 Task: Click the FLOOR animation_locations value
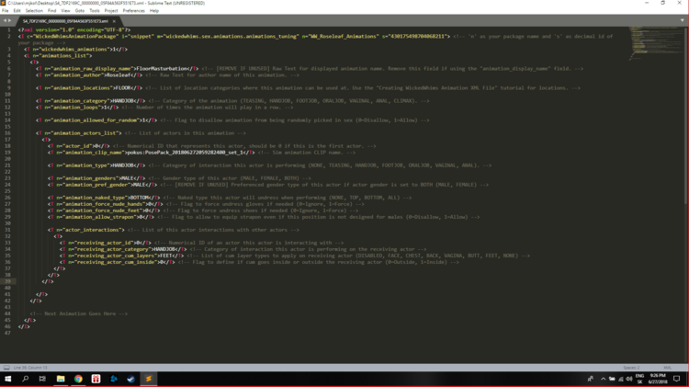point(125,88)
